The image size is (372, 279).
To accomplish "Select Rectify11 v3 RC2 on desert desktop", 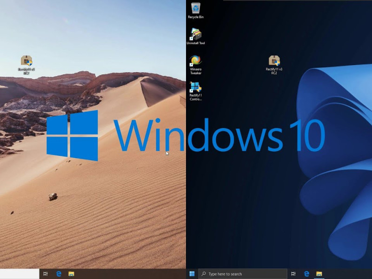I will coord(27,65).
